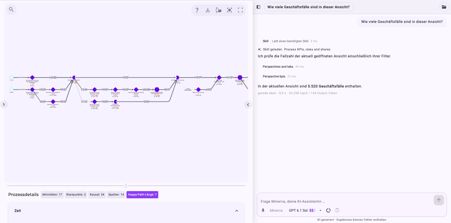Select the Kausal: 24 chip
451x223 pixels.
(x=97, y=195)
